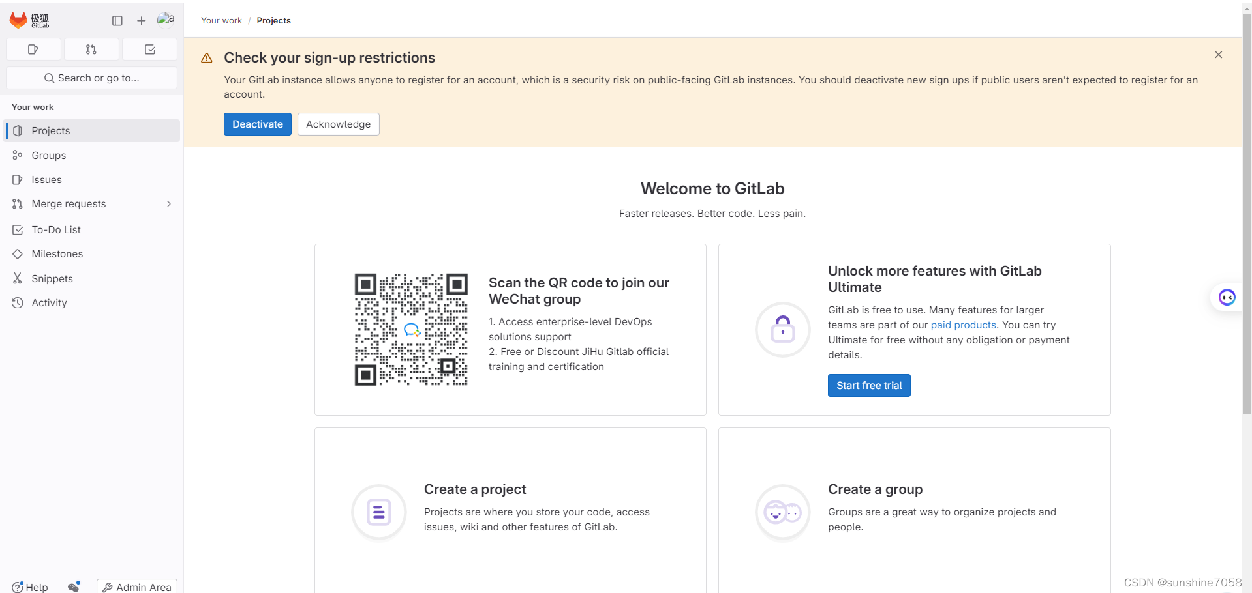1252x593 pixels.
Task: Click the Snippets scissors icon
Action: coord(18,278)
